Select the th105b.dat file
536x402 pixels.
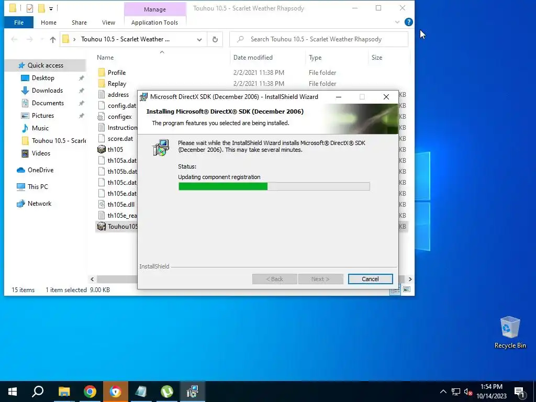pos(122,172)
